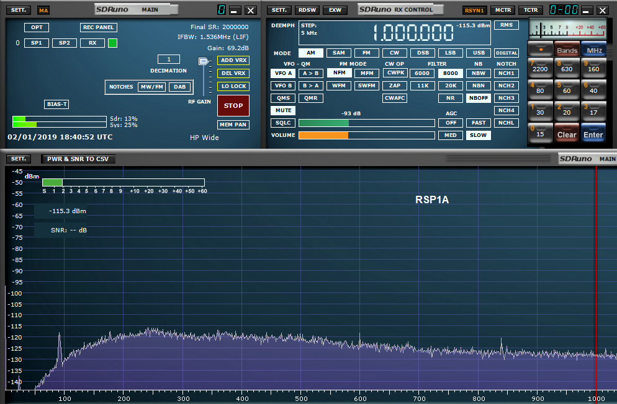Open the REC PANEL

pyautogui.click(x=98, y=27)
